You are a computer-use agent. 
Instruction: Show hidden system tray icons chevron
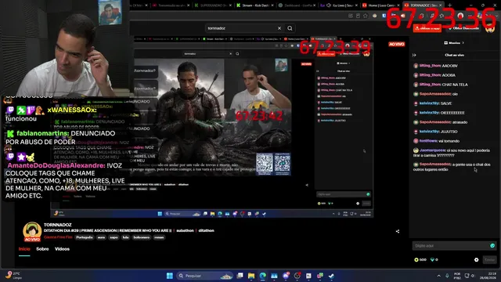point(438,276)
